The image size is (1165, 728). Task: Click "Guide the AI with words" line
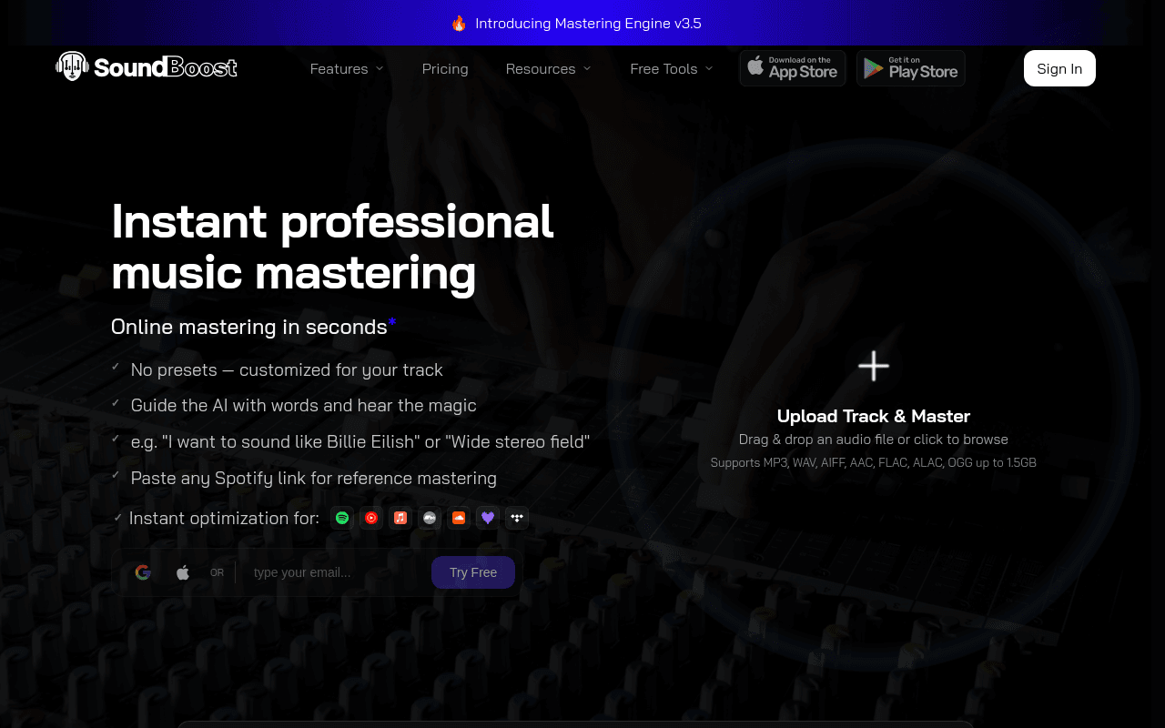pyautogui.click(x=303, y=405)
